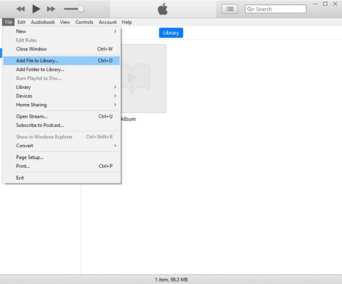The image size is (342, 284).
Task: Select Add File to Library…
Action: coord(62,61)
